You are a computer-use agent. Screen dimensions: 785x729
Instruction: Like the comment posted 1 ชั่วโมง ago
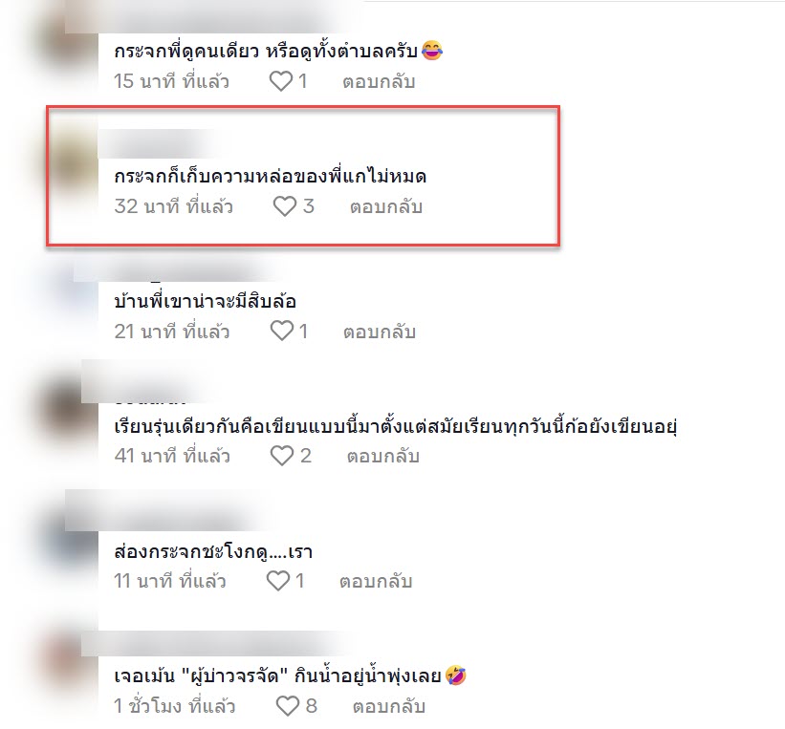288,705
